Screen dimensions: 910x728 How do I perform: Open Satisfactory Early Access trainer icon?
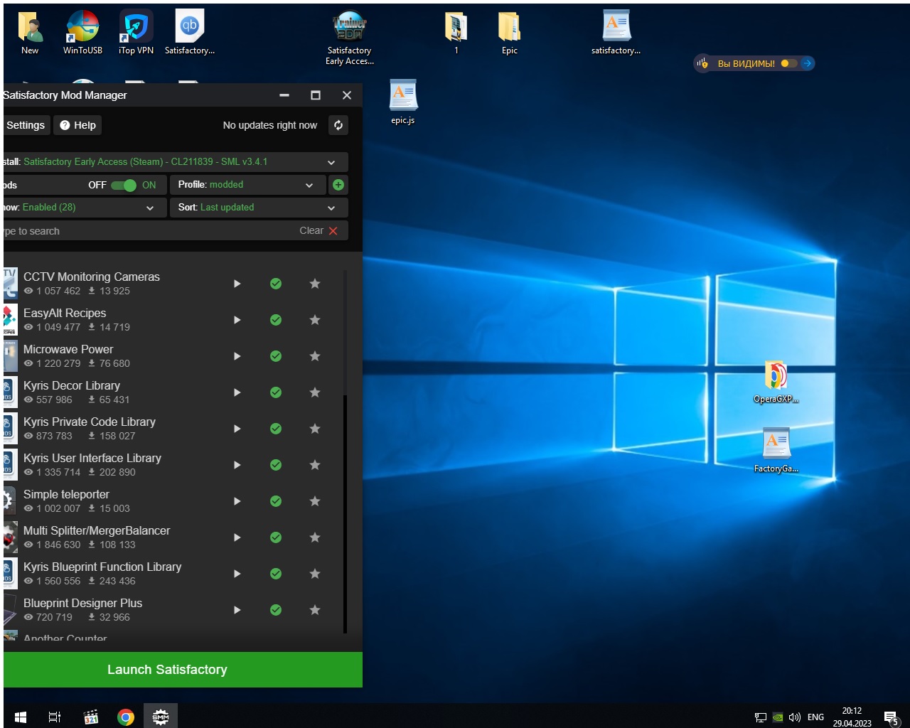point(349,38)
